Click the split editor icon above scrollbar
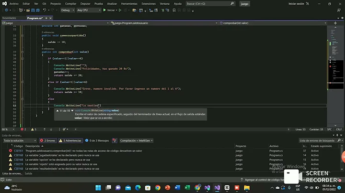 [335, 23]
